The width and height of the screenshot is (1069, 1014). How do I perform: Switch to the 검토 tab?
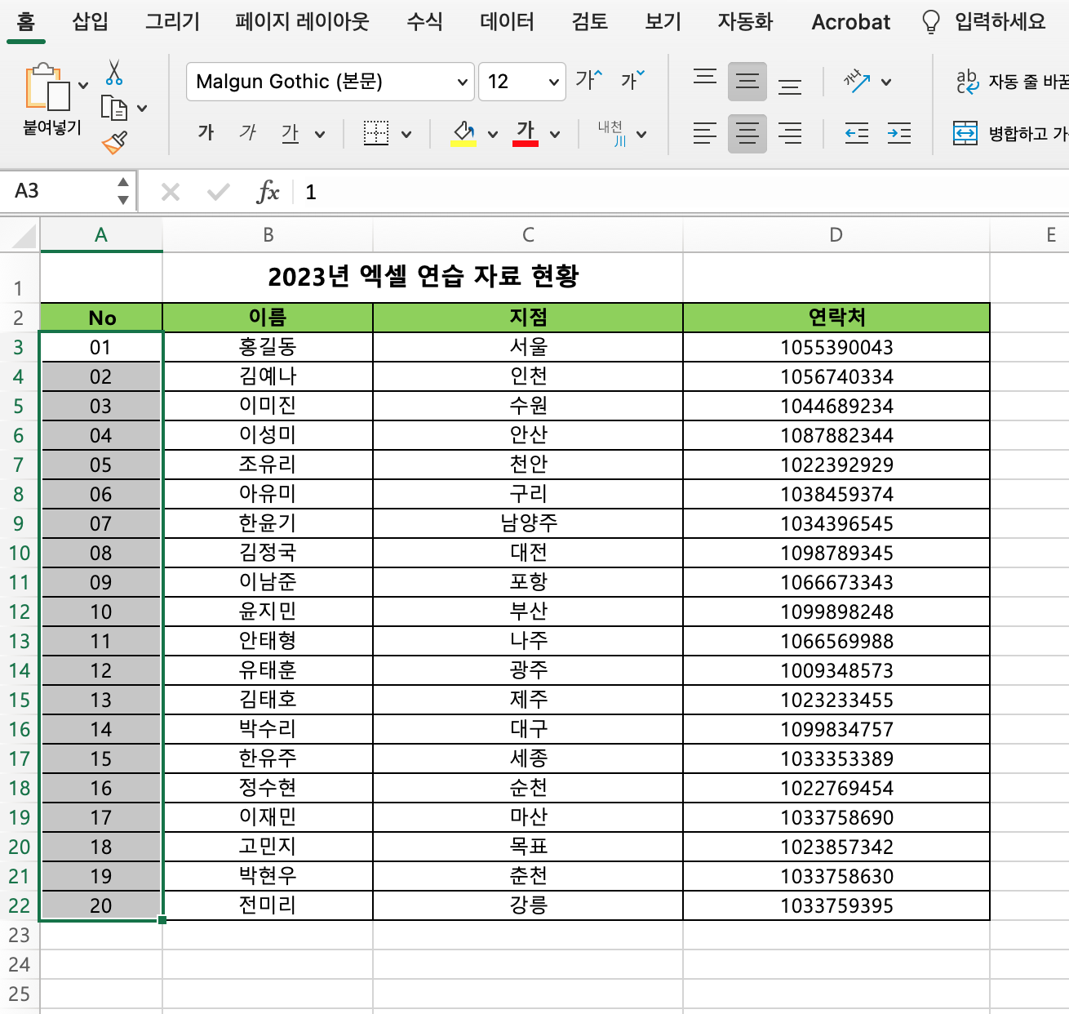click(x=590, y=21)
